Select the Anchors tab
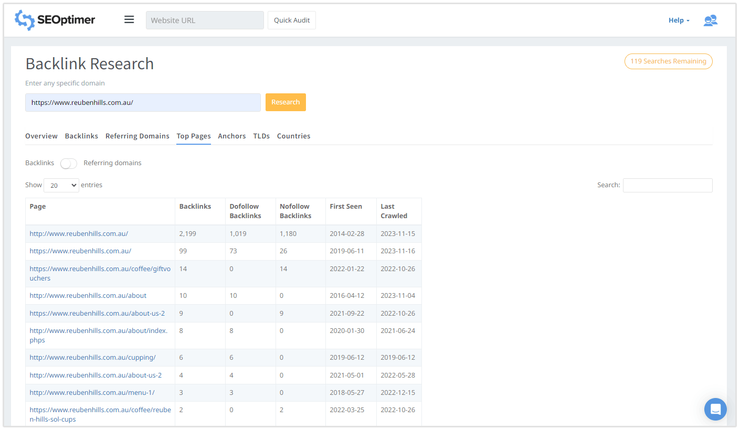 tap(232, 136)
